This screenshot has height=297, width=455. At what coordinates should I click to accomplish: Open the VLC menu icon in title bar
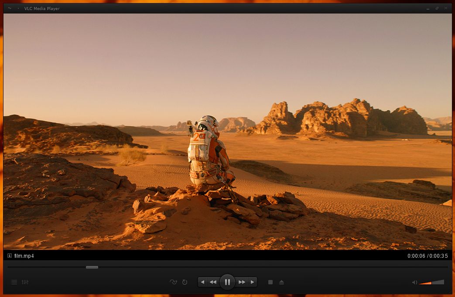click(x=10, y=8)
